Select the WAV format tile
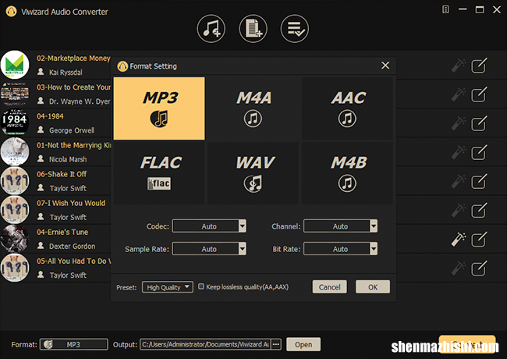The image size is (507, 359). (253, 173)
